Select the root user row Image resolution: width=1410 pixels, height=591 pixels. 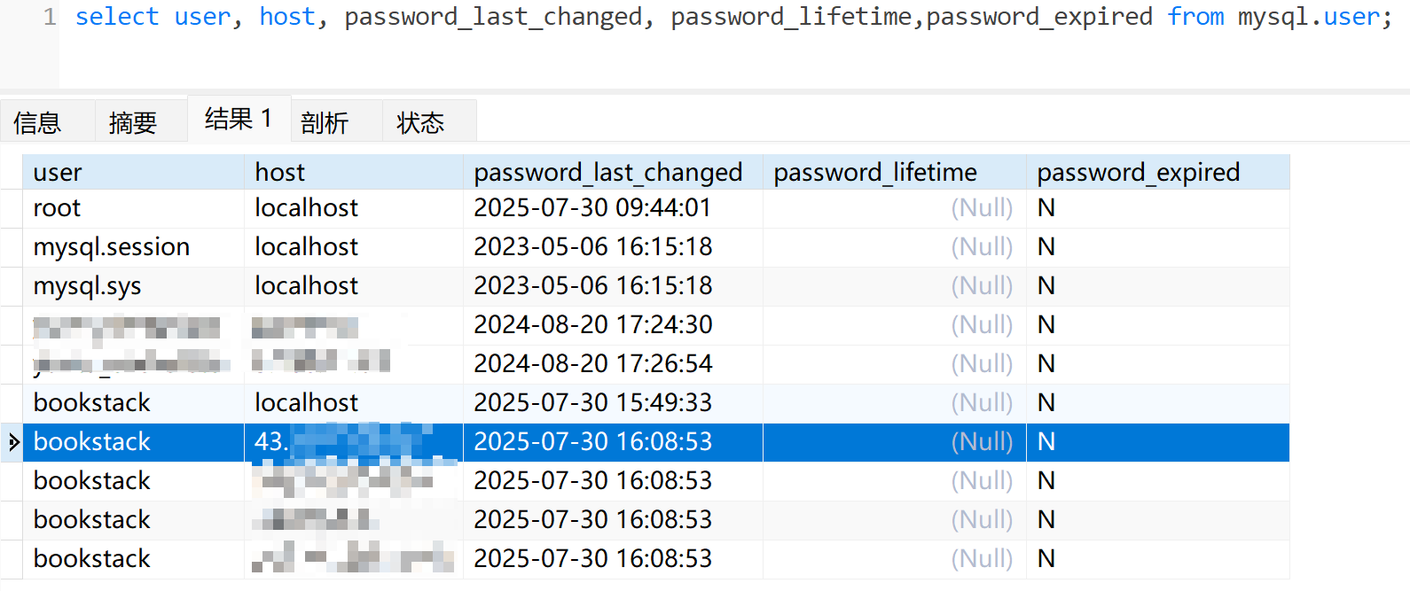coord(56,207)
